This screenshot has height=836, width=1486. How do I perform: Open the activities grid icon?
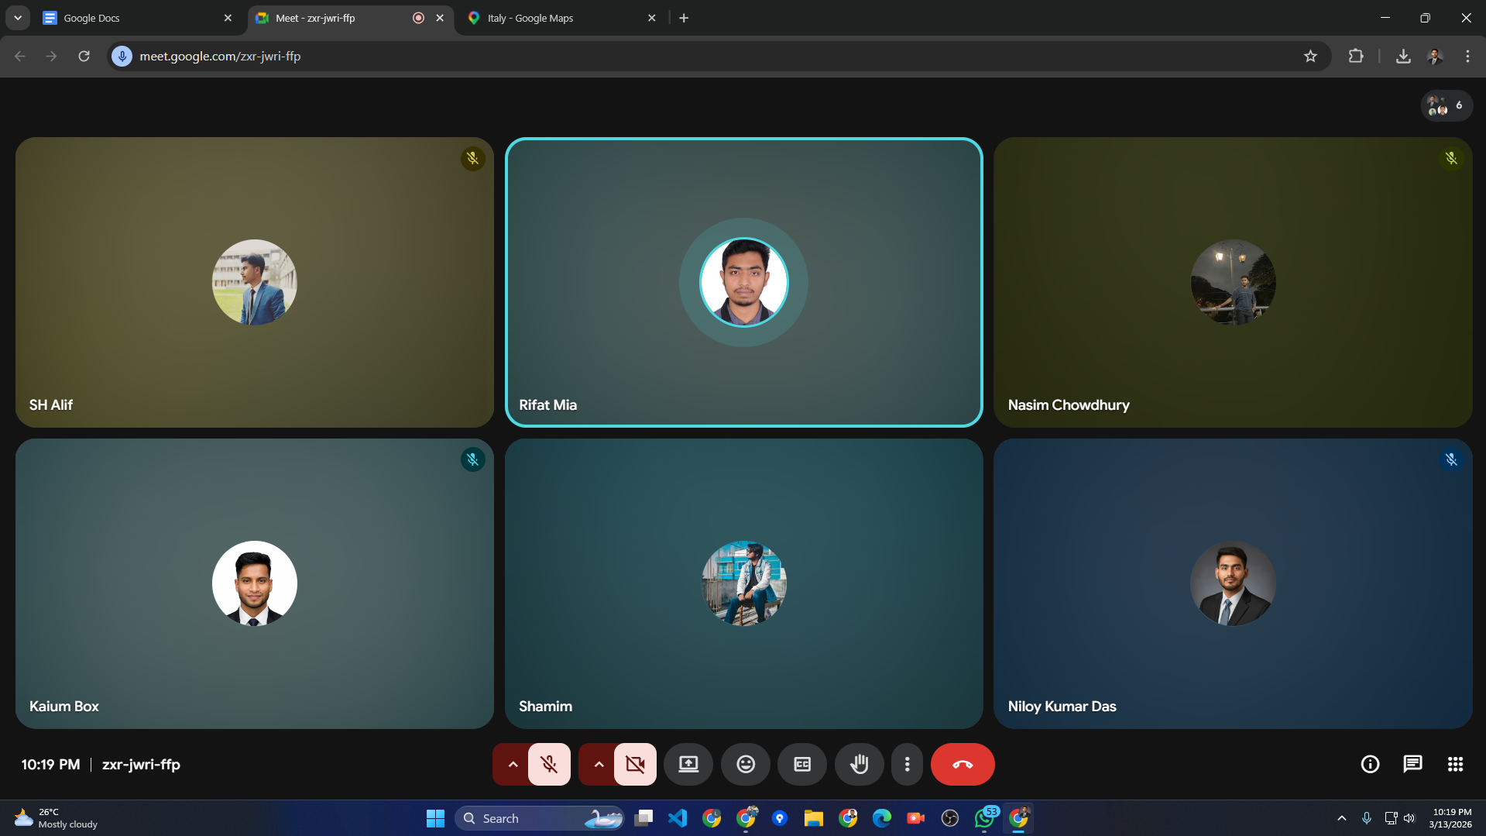1455,764
